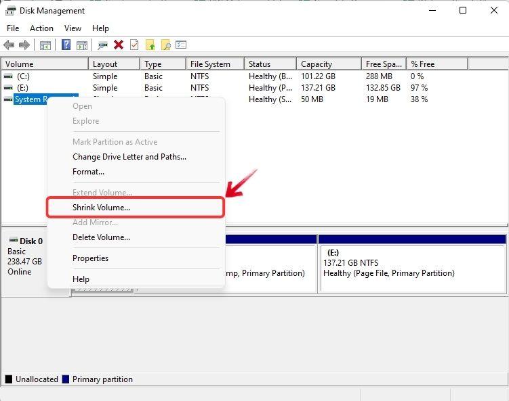The image size is (509, 401).
Task: Minimize the Disk Management window
Action: tap(432, 10)
